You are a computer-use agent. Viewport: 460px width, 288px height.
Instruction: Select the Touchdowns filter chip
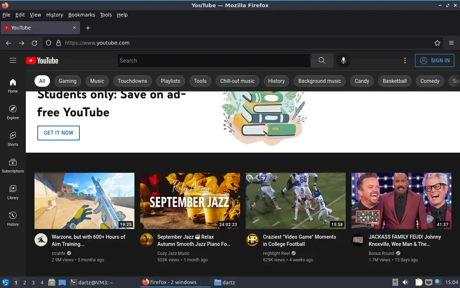pos(133,81)
